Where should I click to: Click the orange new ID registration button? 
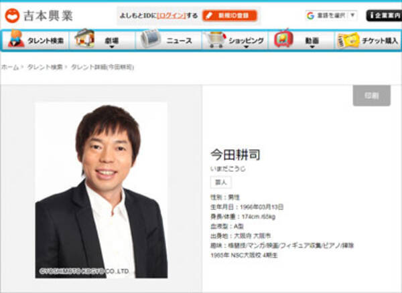click(230, 15)
